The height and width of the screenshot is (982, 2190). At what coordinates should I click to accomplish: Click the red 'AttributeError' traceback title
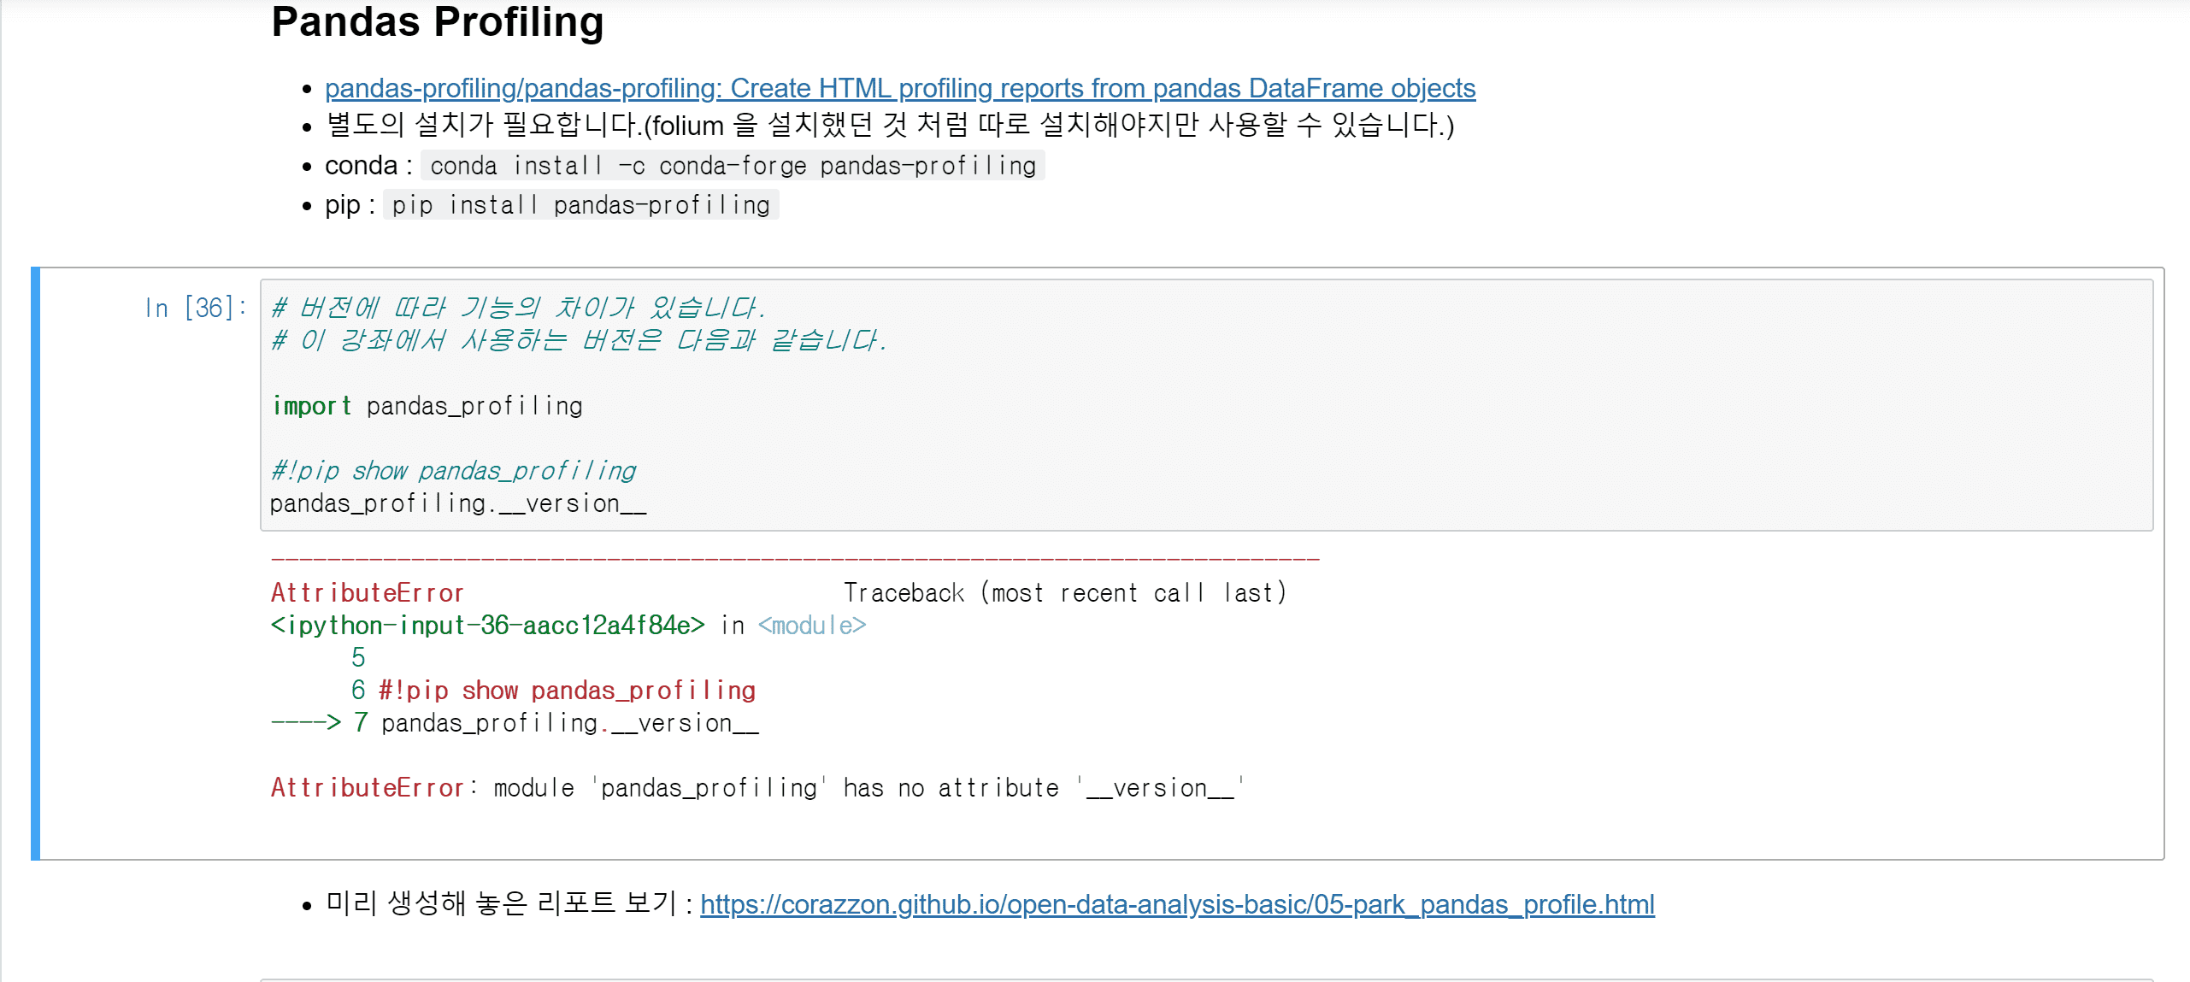coord(367,593)
